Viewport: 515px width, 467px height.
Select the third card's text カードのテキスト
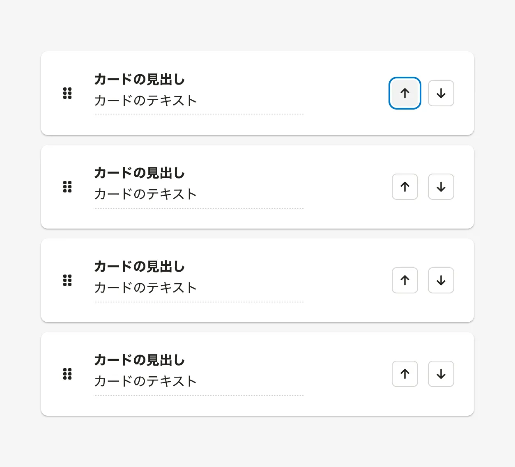(x=145, y=288)
